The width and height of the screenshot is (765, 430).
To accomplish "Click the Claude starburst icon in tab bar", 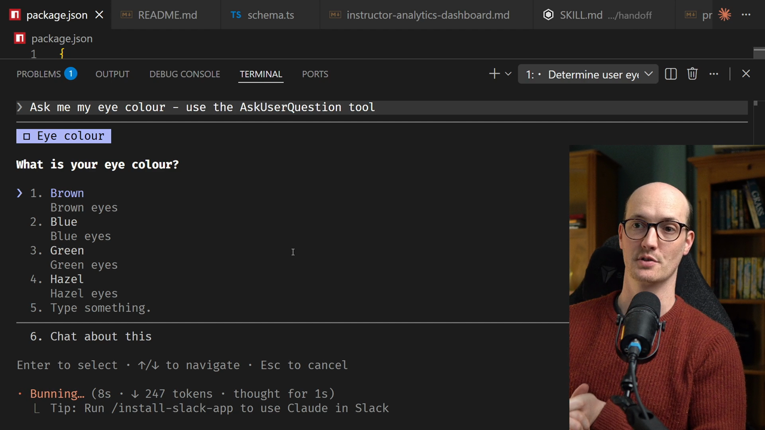I will click(725, 15).
